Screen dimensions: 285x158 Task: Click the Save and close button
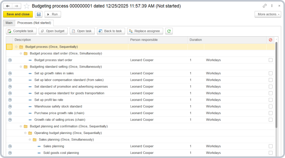click(x=18, y=14)
